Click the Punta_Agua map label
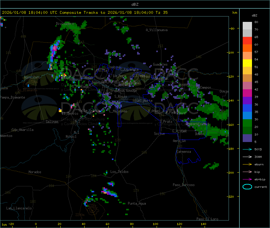The width and height of the screenshot is (270, 228). tap(137, 203)
